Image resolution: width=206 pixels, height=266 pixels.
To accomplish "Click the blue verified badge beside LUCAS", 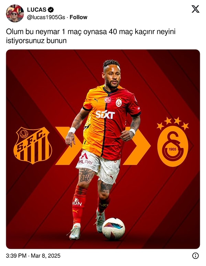I will [x=51, y=10].
